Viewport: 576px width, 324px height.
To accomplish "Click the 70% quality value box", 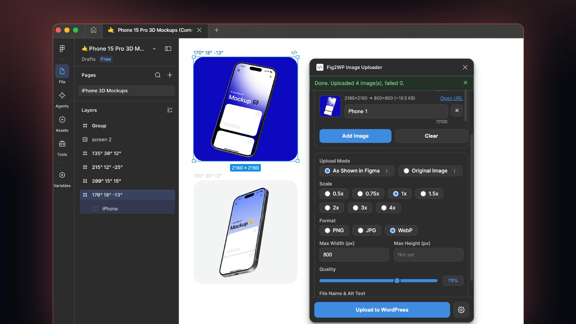I will (x=453, y=280).
